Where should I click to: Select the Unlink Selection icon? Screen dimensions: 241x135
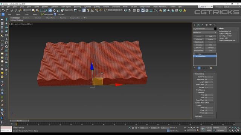(x=16, y=10)
